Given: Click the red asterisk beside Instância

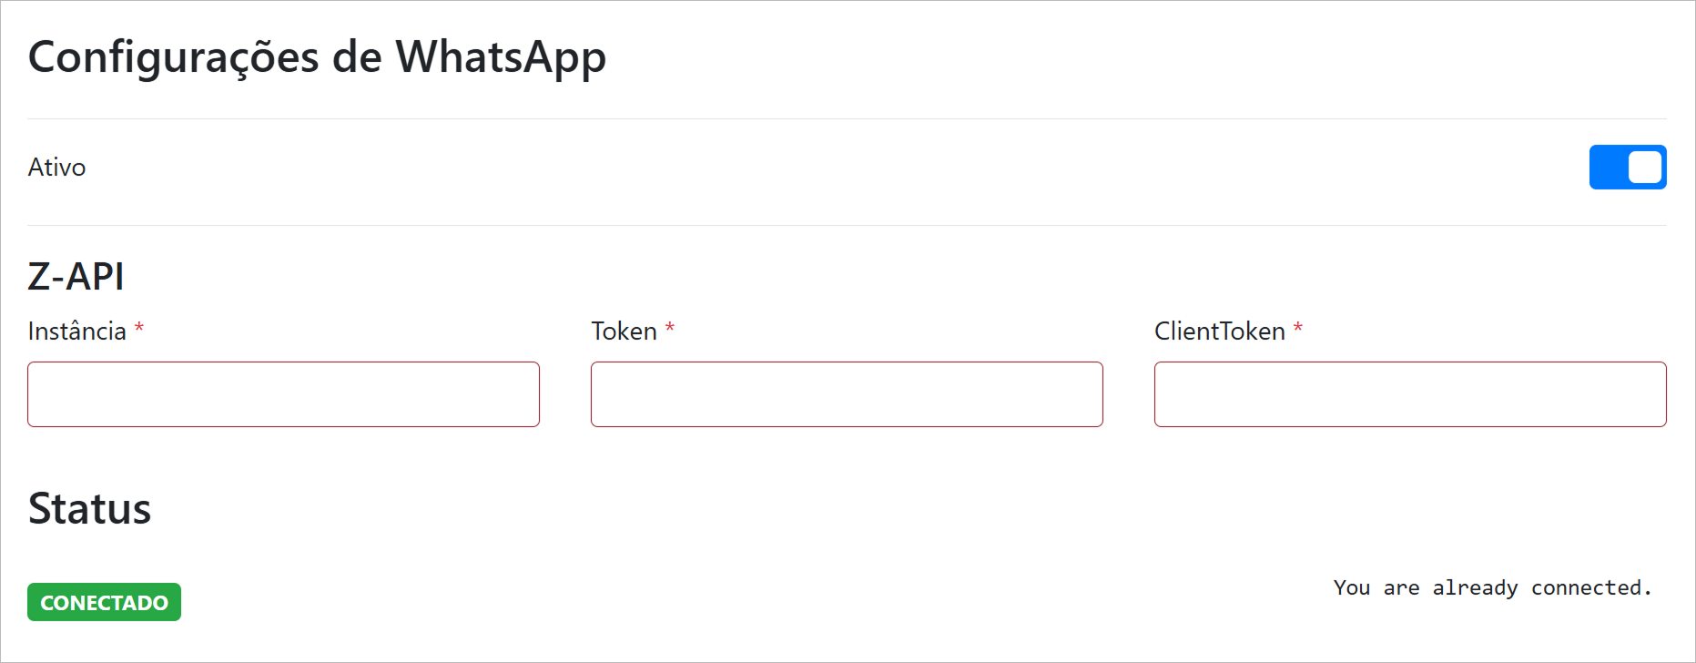Looking at the screenshot, I should [x=139, y=328].
